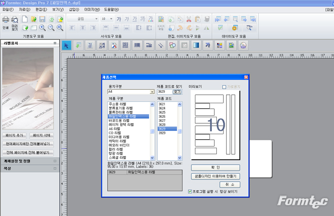Select the WordArt 가 tool icon
This screenshot has height=216, width=334.
pos(208,45)
